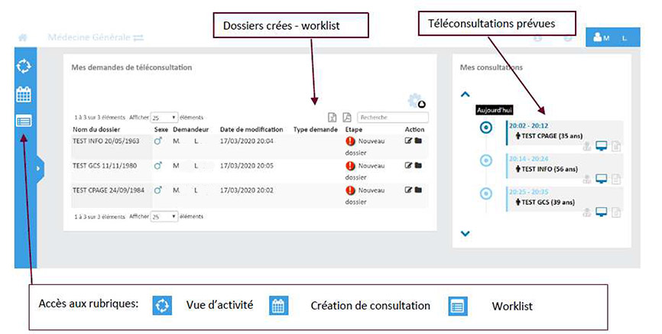
Task: Open document icon for TEST GCS consultation
Action: click(616, 212)
